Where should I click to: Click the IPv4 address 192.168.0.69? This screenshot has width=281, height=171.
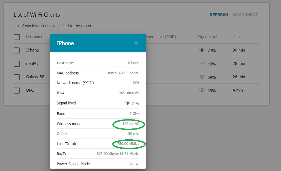(x=128, y=93)
